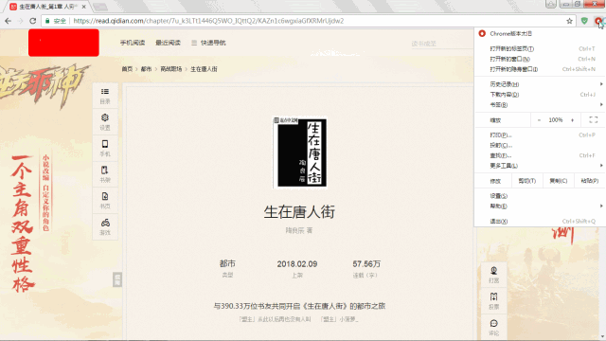The image size is (606, 341).
Task: Open the 快速导航 quick navigation link
Action: click(208, 43)
